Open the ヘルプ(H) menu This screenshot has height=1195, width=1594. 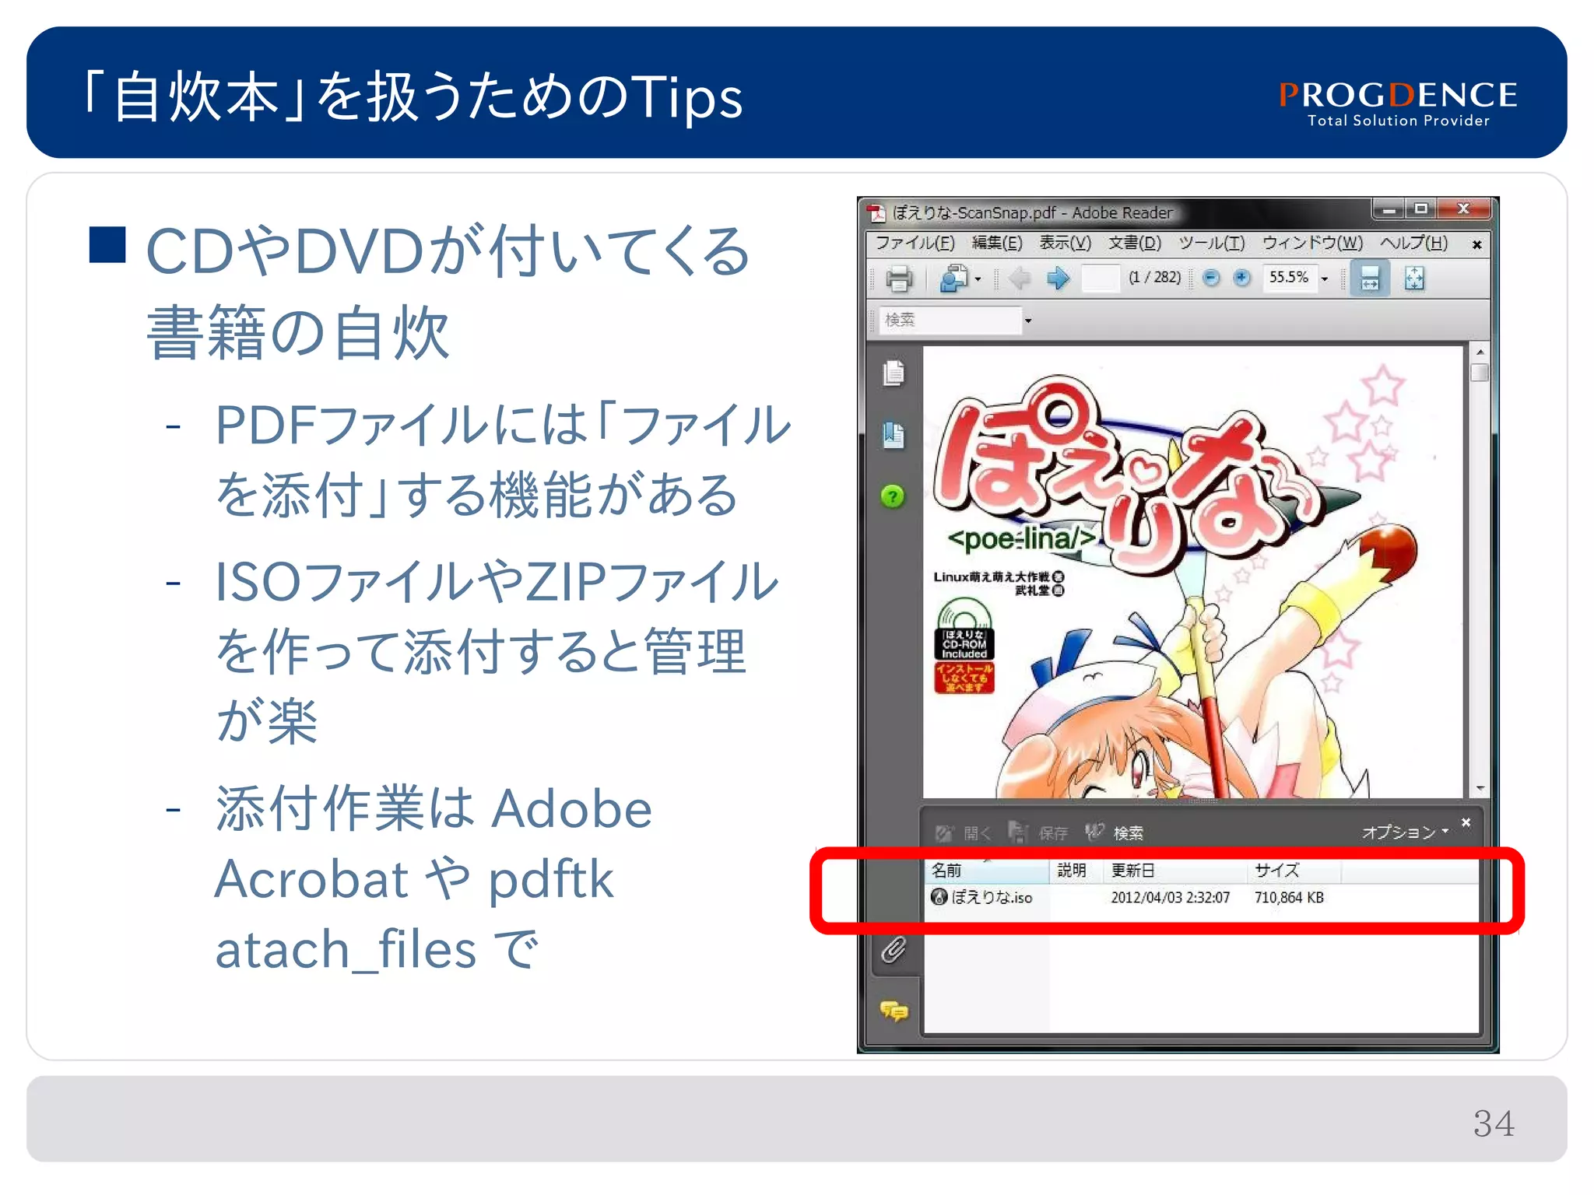coord(1414,244)
